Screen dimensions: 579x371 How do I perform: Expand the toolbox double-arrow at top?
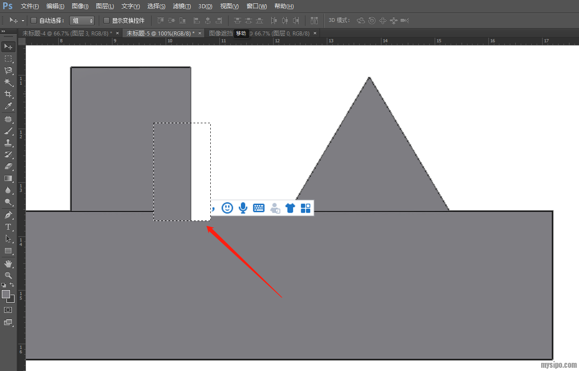click(x=4, y=31)
